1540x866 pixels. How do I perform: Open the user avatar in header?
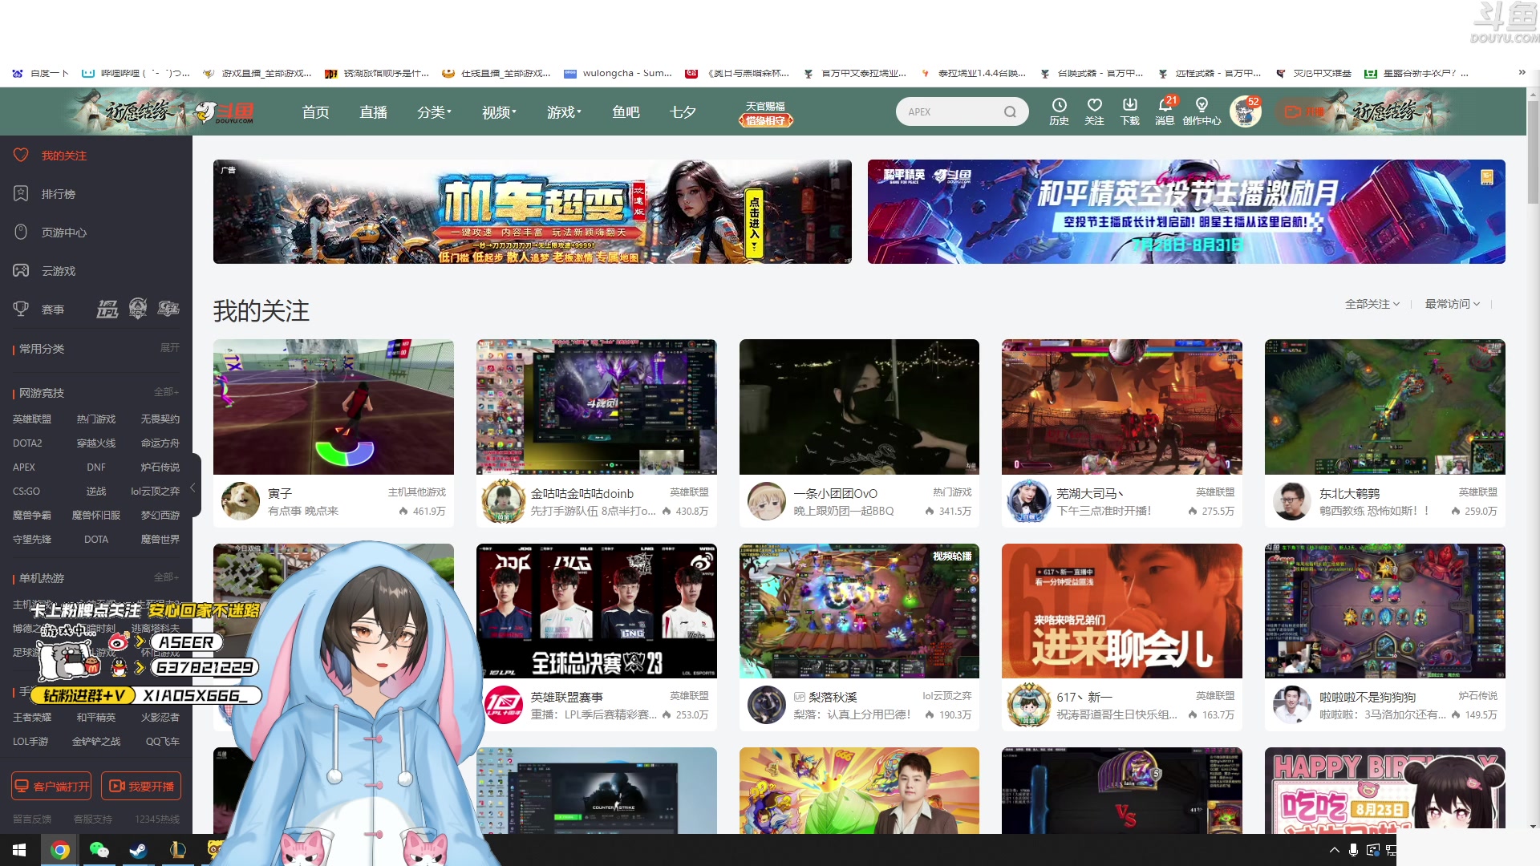1245,111
